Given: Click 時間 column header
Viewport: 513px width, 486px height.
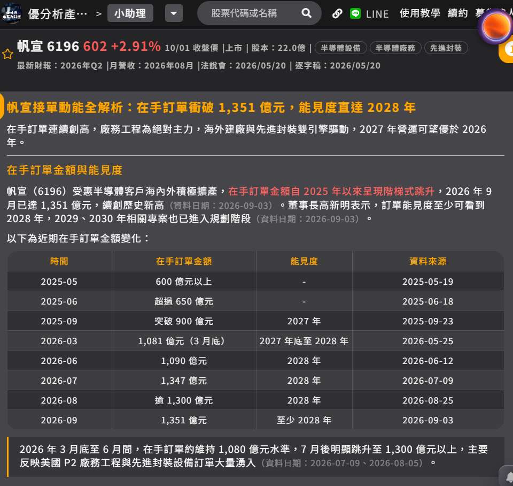Looking at the screenshot, I should coord(59,261).
